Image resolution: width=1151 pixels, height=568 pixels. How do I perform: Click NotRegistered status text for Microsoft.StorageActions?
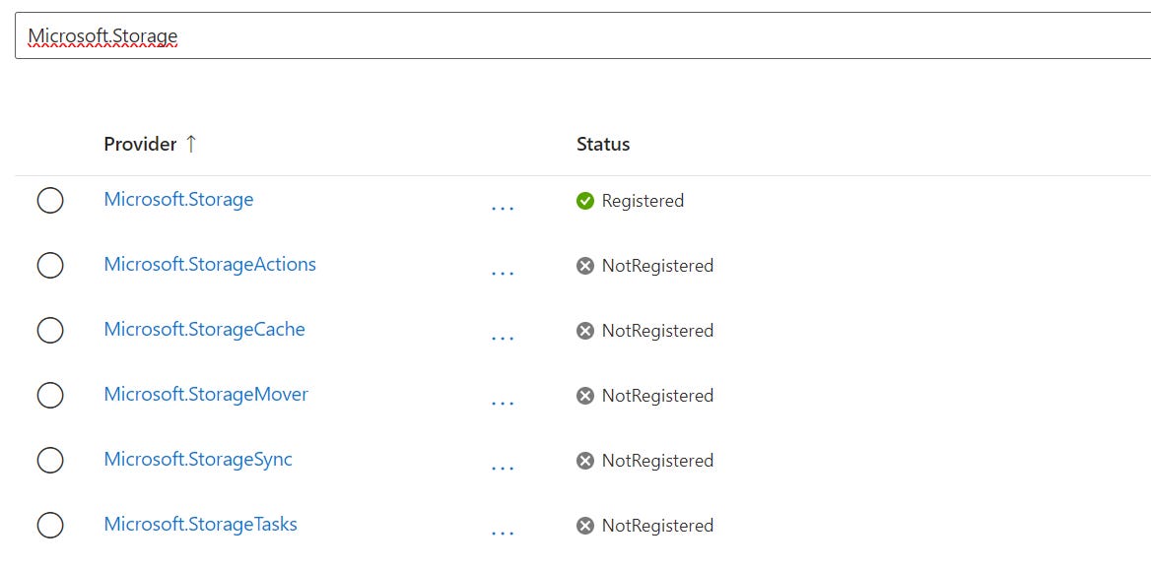657,266
